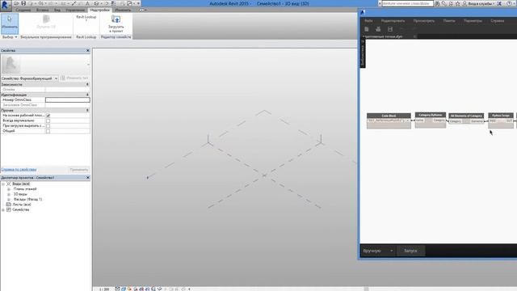Open the Help question mark icon in title bar

[510, 3]
